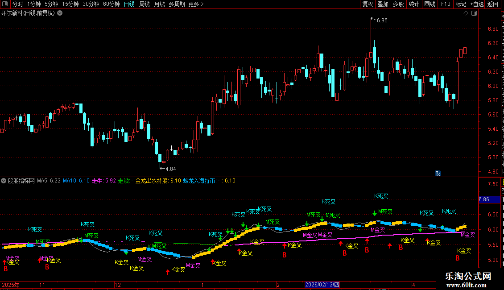The height and width of the screenshot is (290, 504).
Task: Click the MA10: 6.10 value label
Action: click(x=76, y=181)
